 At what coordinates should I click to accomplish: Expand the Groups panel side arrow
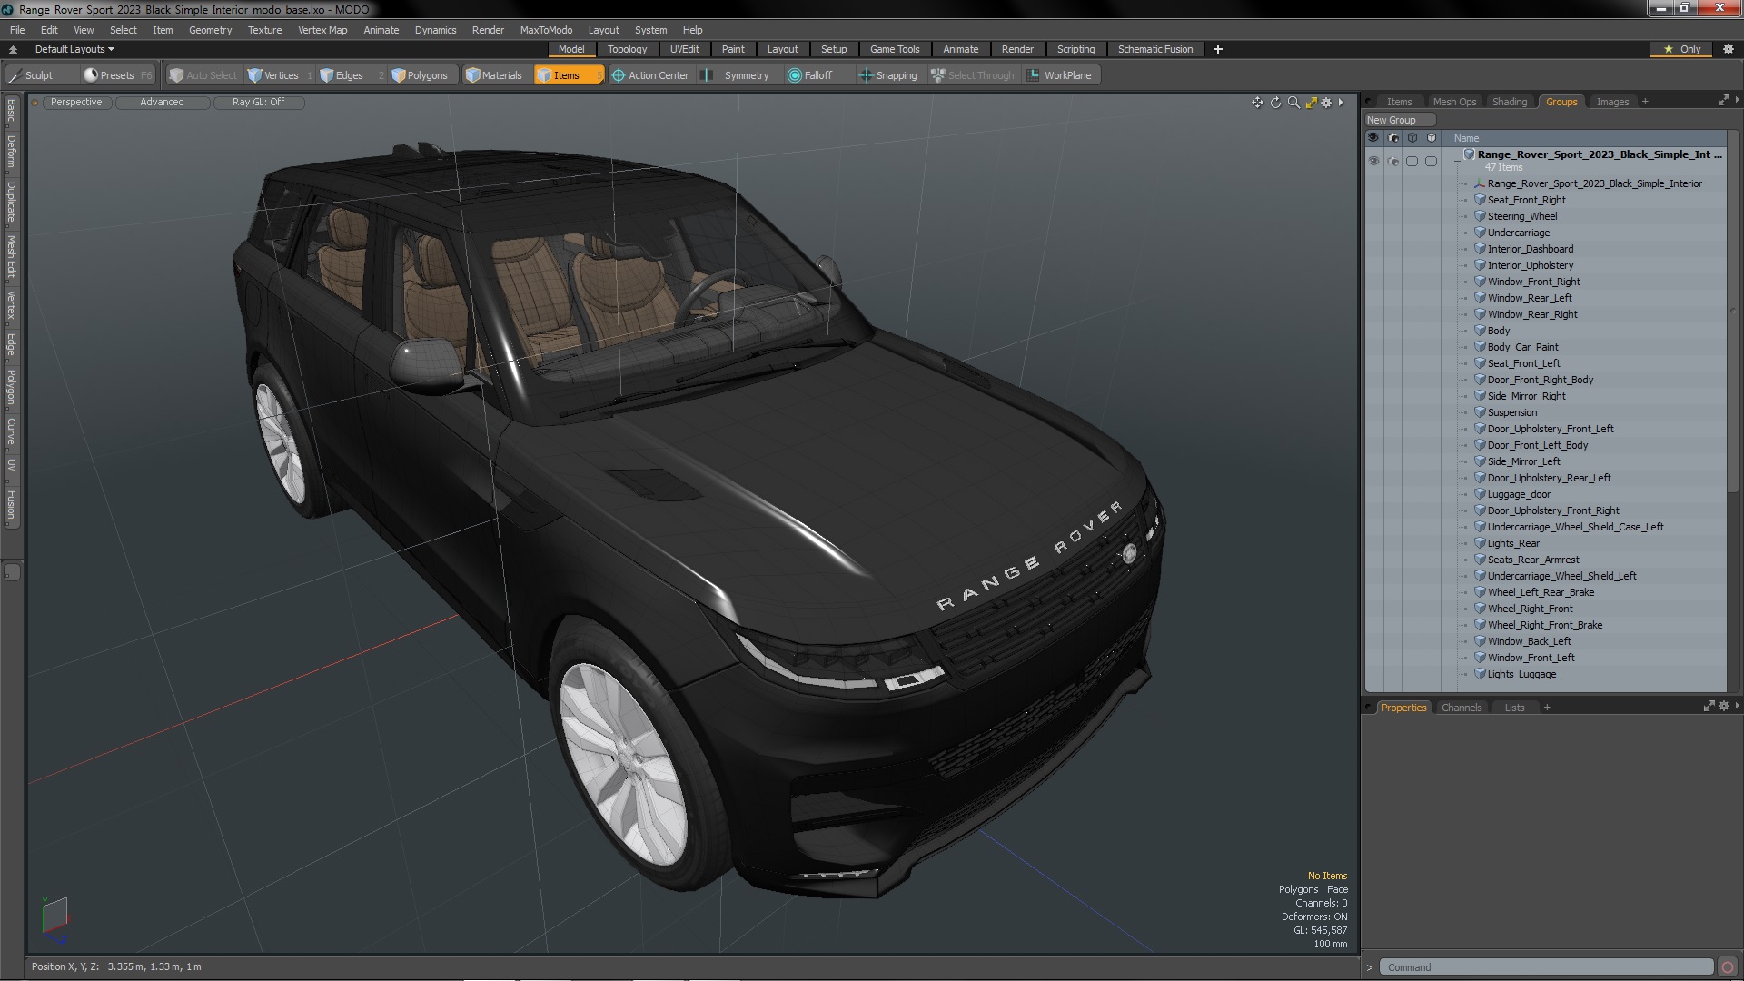[1737, 100]
